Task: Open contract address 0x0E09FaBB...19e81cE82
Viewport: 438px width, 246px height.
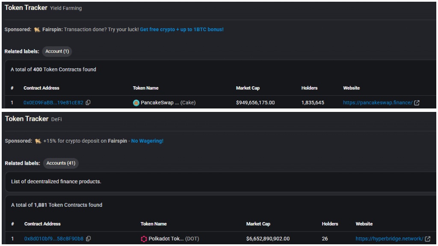Action: click(53, 102)
